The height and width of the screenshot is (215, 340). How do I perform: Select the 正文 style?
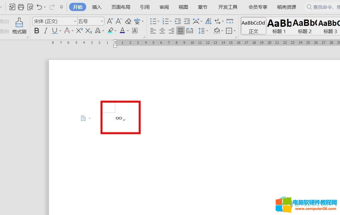(254, 26)
